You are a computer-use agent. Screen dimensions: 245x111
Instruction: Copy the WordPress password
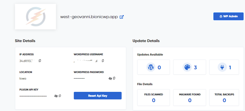point(114,78)
